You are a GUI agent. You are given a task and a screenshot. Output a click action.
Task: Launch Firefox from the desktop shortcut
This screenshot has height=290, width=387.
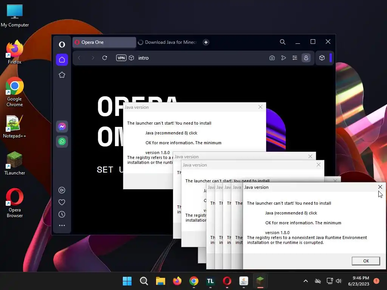coord(15,52)
